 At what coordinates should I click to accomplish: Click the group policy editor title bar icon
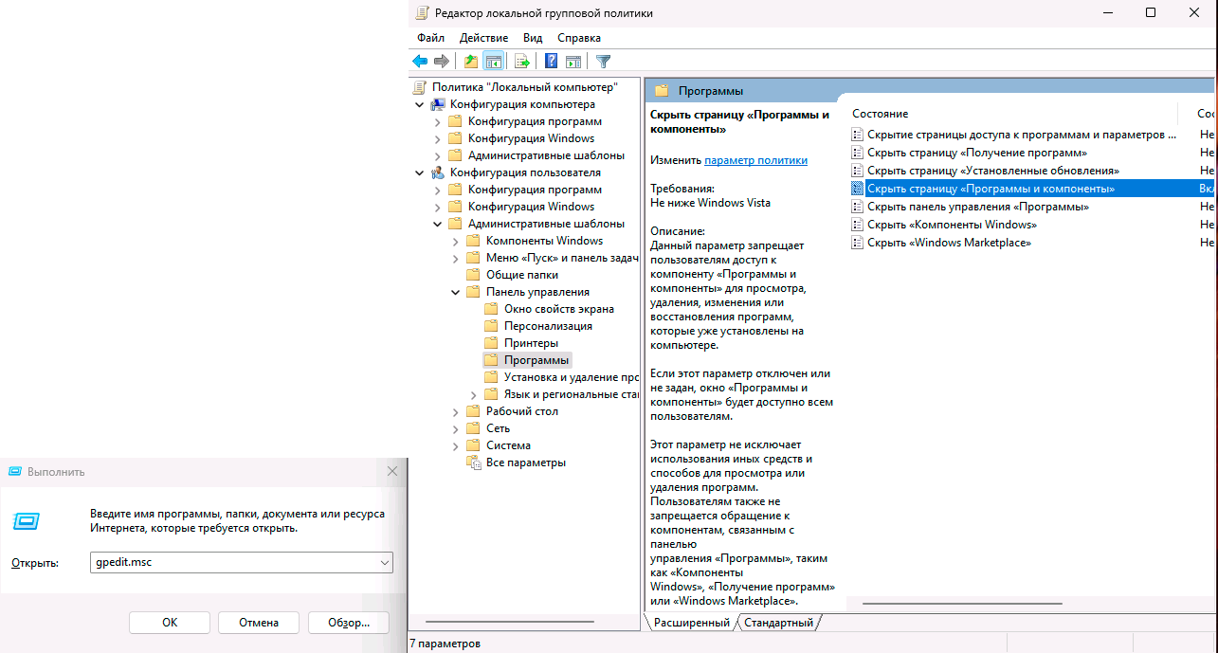click(x=422, y=13)
